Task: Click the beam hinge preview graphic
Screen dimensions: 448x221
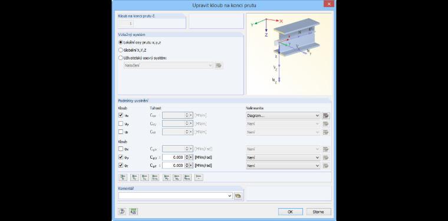Action: [289, 54]
